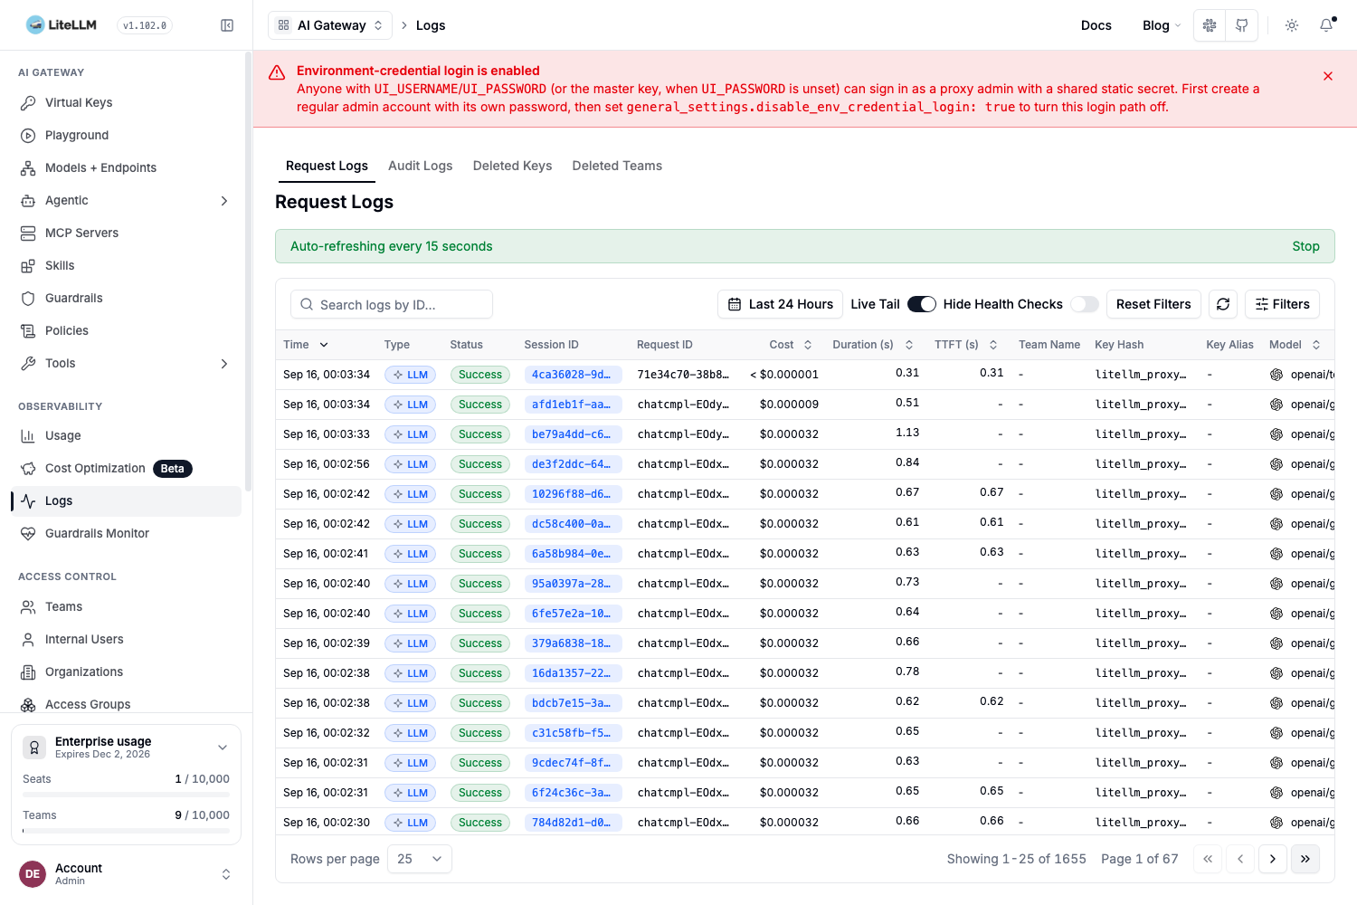Click the Reset Filters button
This screenshot has width=1357, height=905.
(x=1153, y=304)
